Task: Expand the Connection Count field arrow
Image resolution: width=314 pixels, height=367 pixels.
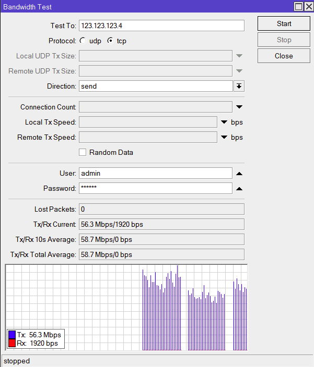Action: 239,107
